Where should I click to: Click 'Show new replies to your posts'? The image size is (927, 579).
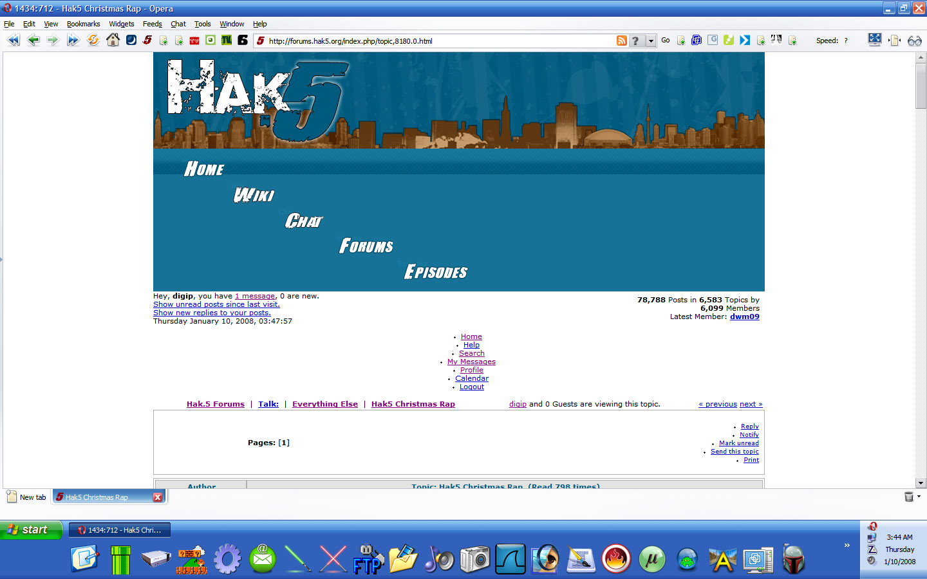tap(212, 313)
